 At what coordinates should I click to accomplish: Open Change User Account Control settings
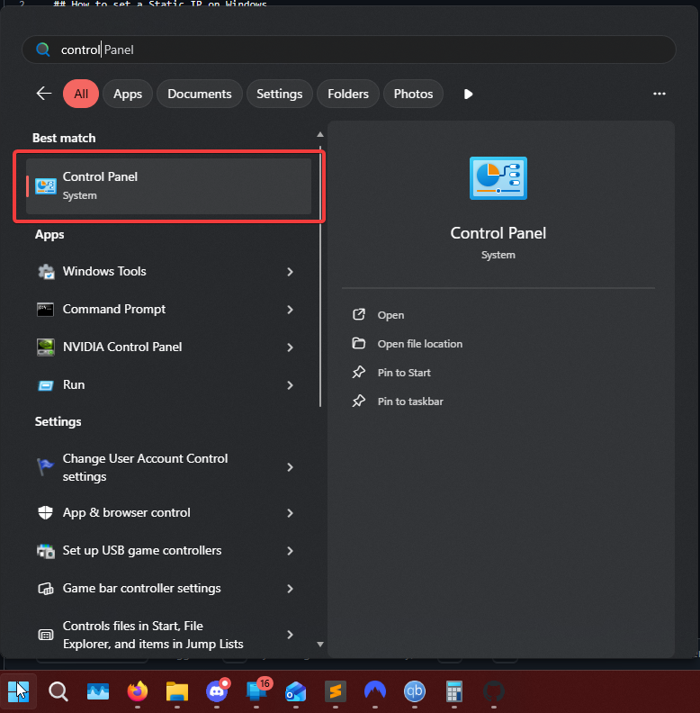[168, 467]
